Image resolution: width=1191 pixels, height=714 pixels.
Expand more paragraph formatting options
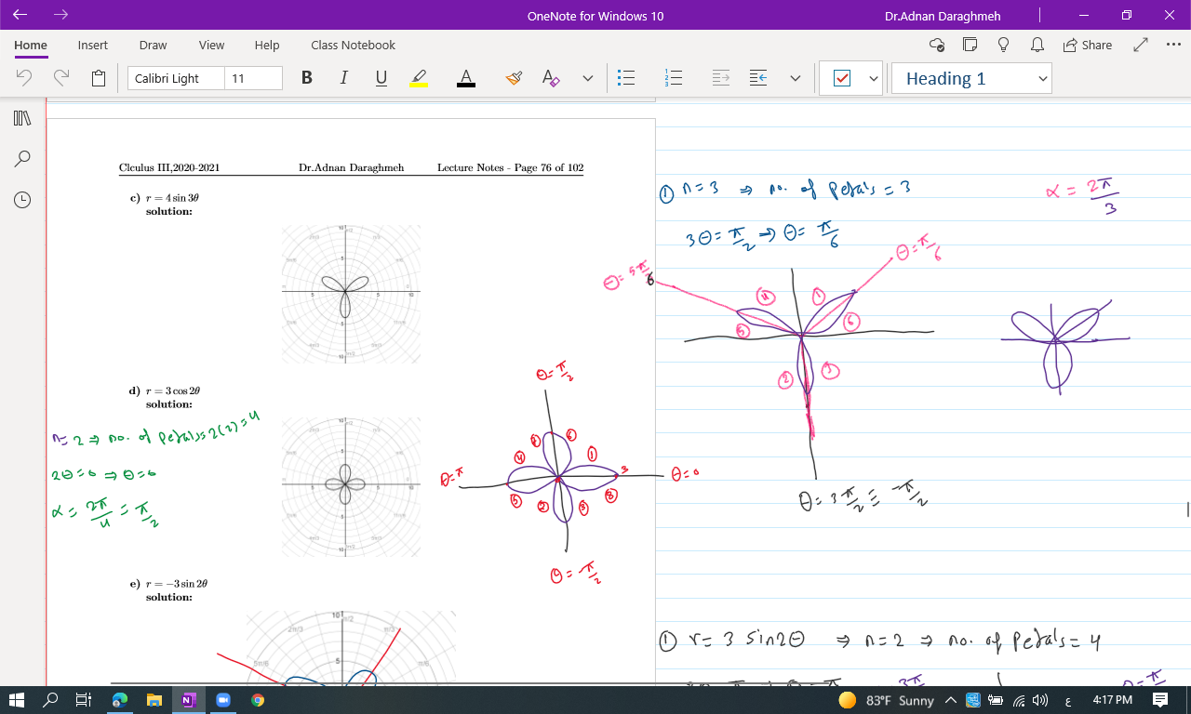(795, 78)
